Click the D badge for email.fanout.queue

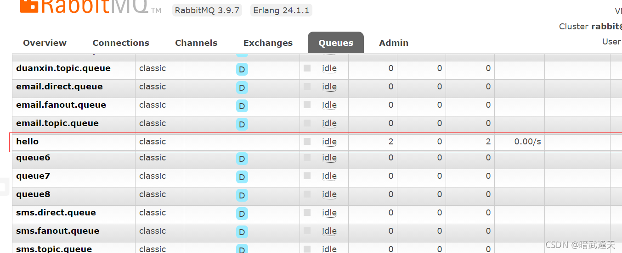click(x=242, y=106)
